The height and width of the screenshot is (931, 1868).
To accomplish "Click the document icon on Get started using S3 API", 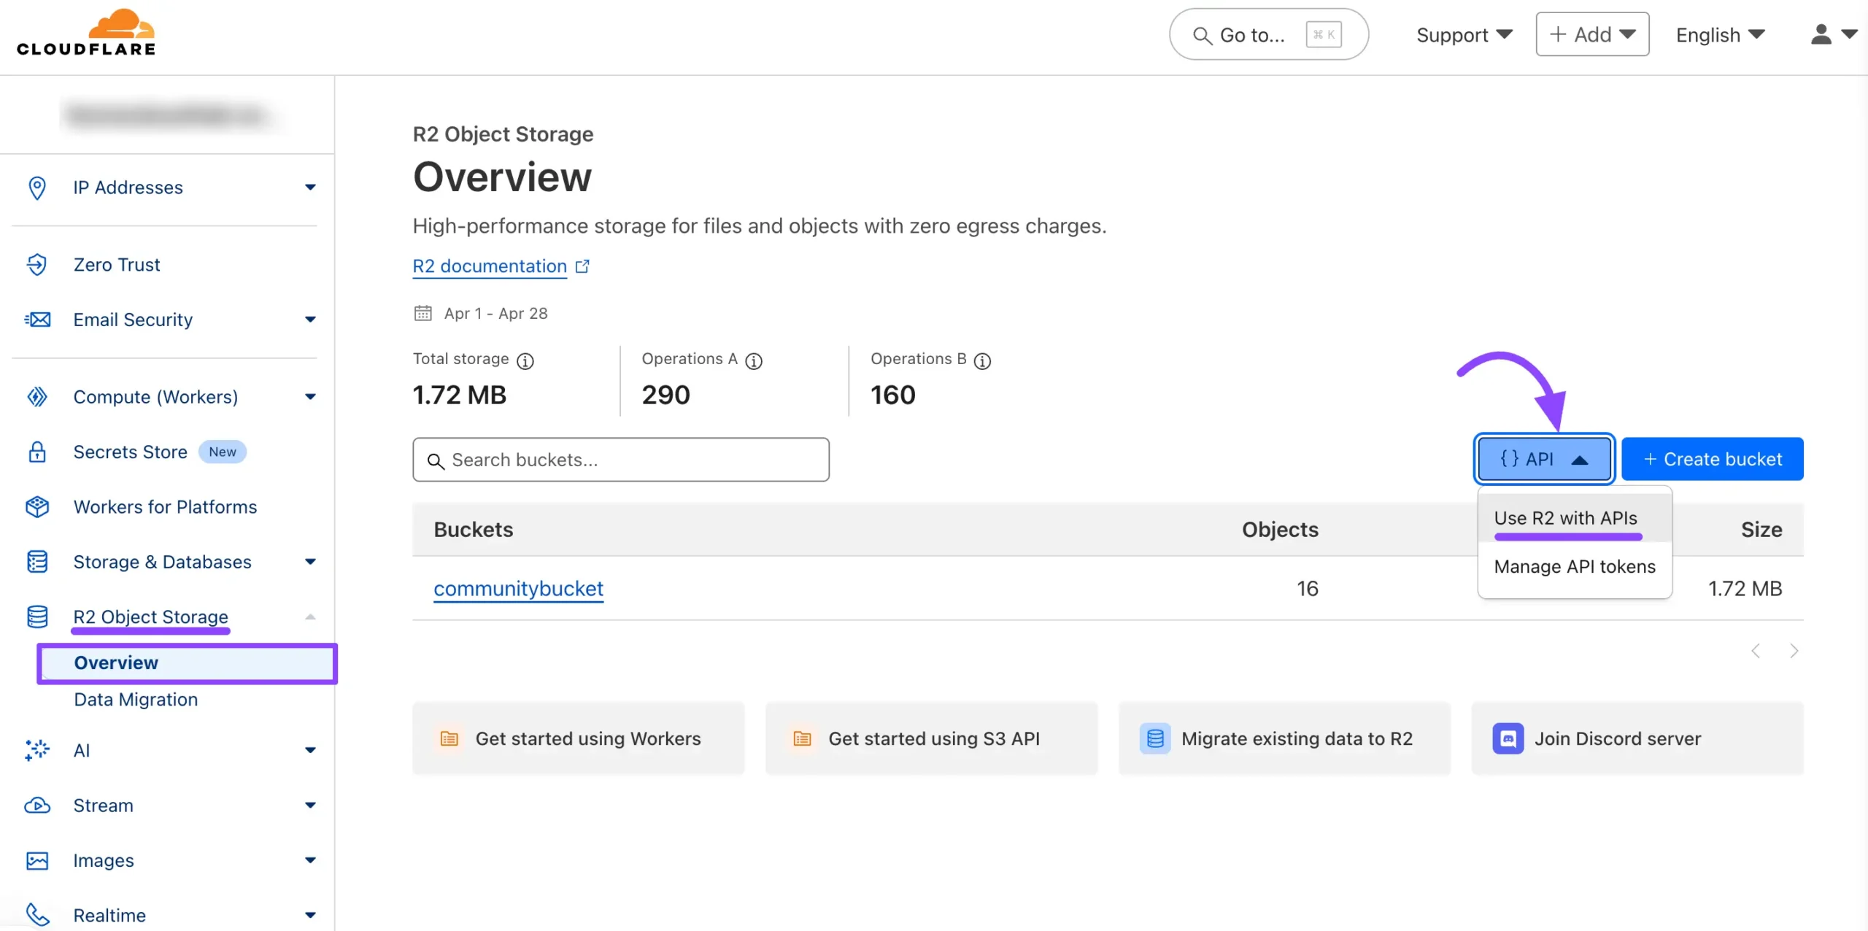I will (803, 738).
